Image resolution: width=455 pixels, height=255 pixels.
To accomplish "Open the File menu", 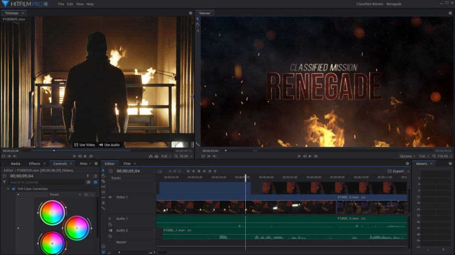I will pos(61,4).
